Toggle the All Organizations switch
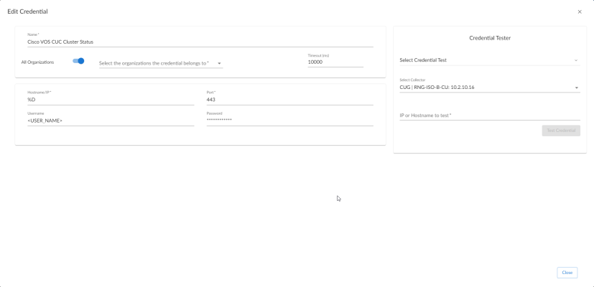Screen dimensions: 594x287 pyautogui.click(x=78, y=61)
